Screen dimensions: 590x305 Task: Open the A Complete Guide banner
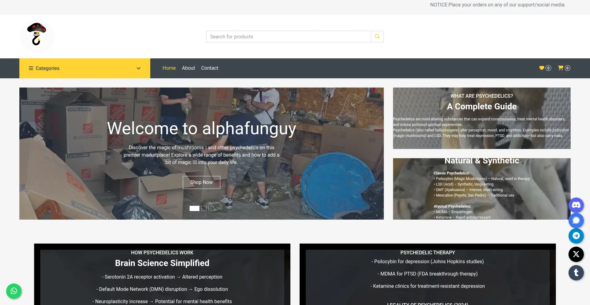482,118
